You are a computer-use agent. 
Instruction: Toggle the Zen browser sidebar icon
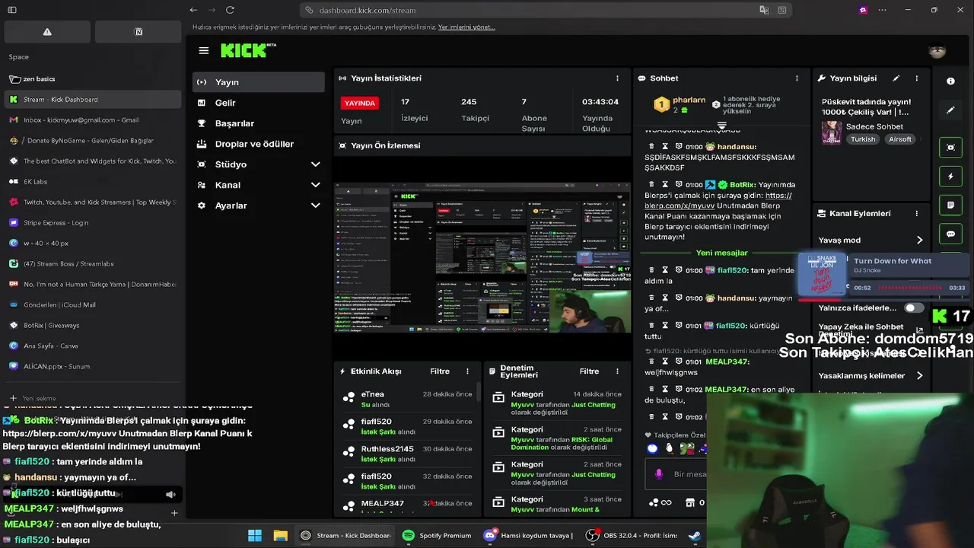click(x=11, y=10)
